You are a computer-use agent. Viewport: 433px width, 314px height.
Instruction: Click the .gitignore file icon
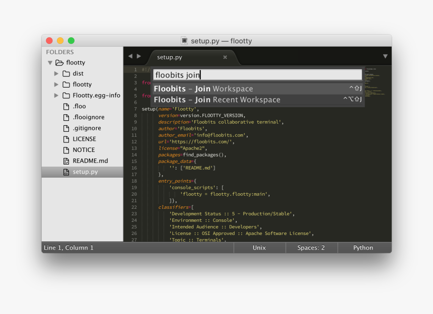[66, 128]
